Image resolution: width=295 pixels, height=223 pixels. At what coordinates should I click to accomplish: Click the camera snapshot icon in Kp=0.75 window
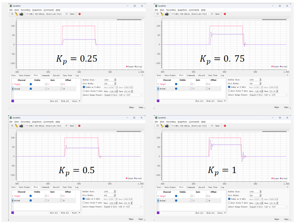[167, 14]
